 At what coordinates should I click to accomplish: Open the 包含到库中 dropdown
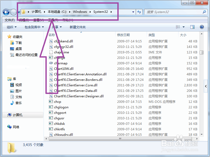[34, 27]
